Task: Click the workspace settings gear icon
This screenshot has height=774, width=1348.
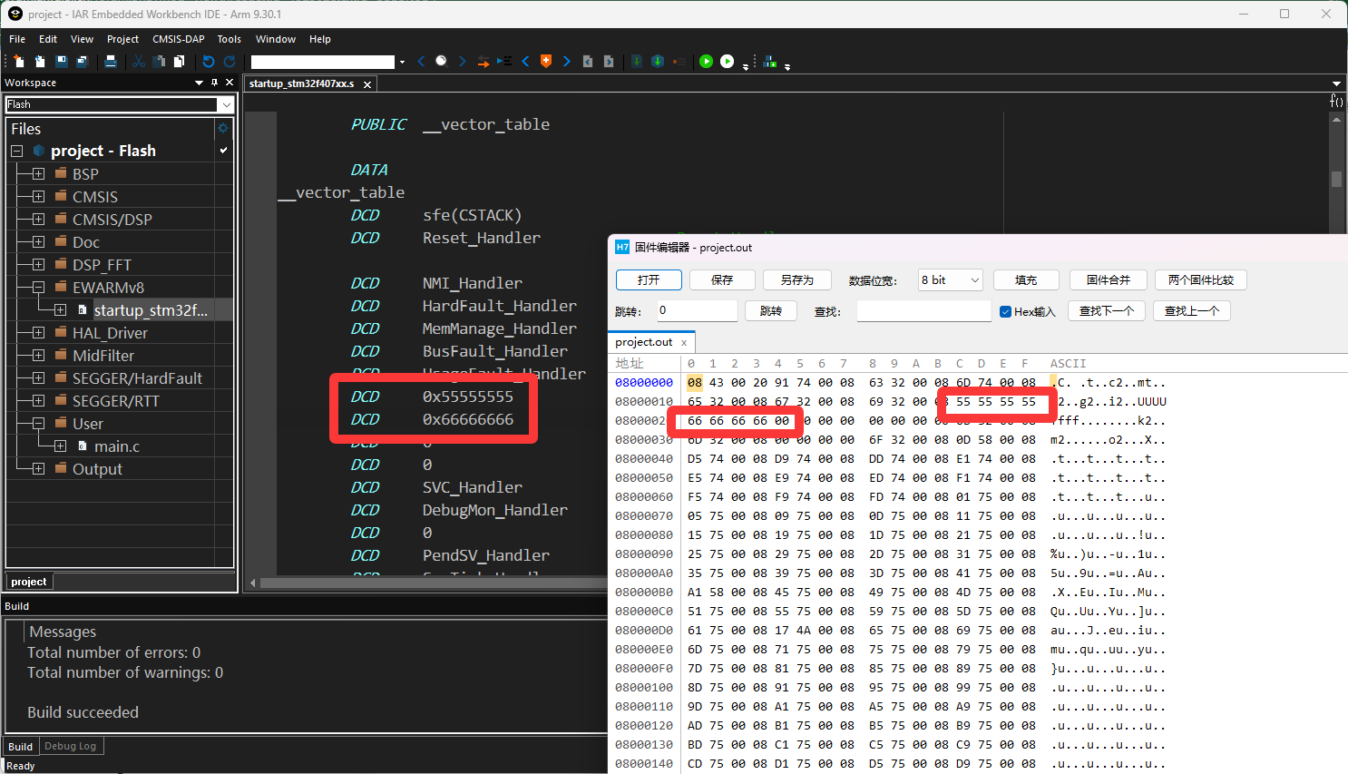Action: [x=223, y=128]
